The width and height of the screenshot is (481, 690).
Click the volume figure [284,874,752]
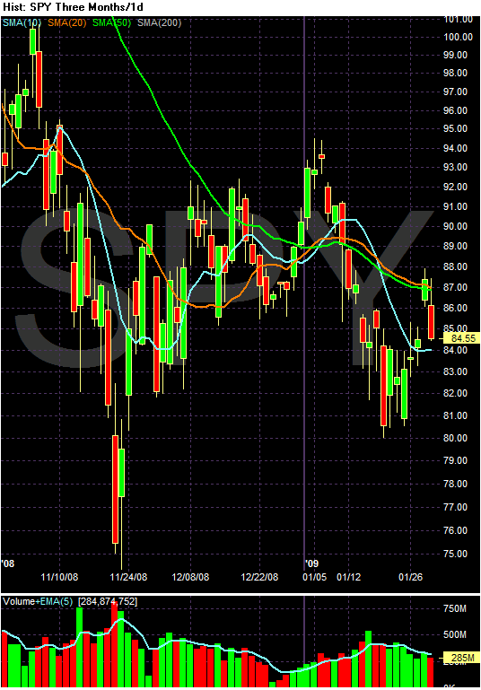pos(108,601)
